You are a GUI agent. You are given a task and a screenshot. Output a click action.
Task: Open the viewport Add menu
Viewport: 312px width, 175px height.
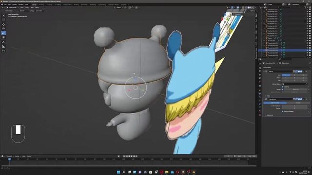click(32, 8)
